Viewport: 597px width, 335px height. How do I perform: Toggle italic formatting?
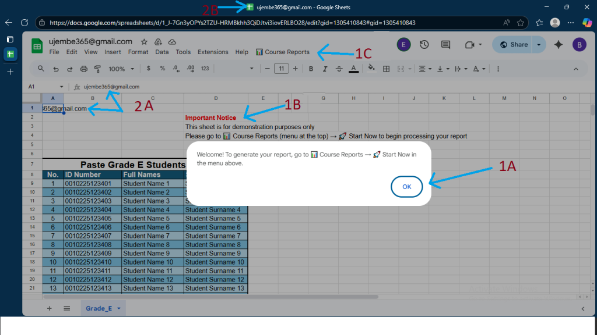(325, 69)
